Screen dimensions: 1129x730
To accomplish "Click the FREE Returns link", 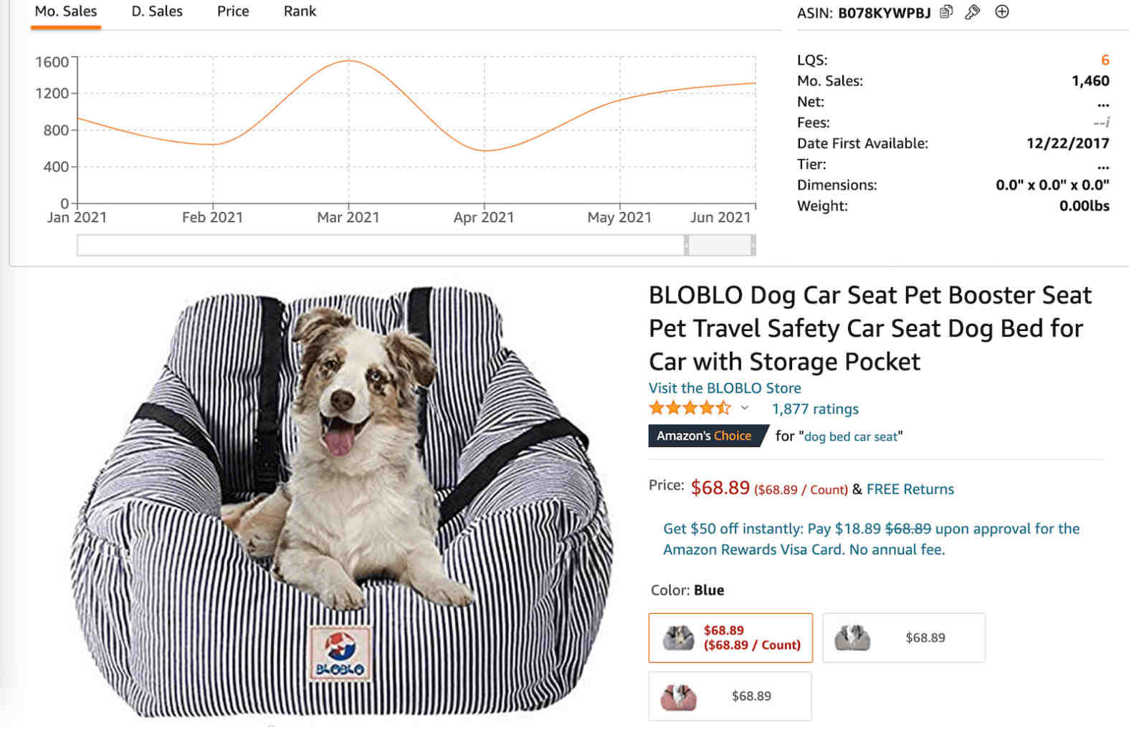I will point(910,489).
